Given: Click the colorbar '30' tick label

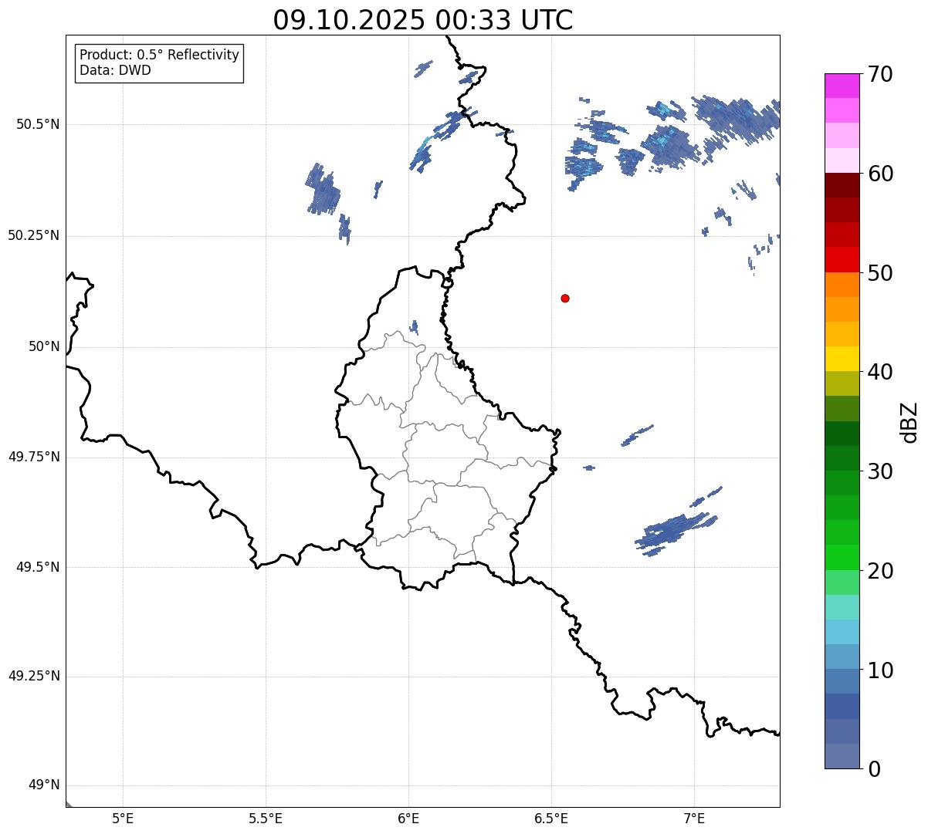Looking at the screenshot, I should point(880,471).
